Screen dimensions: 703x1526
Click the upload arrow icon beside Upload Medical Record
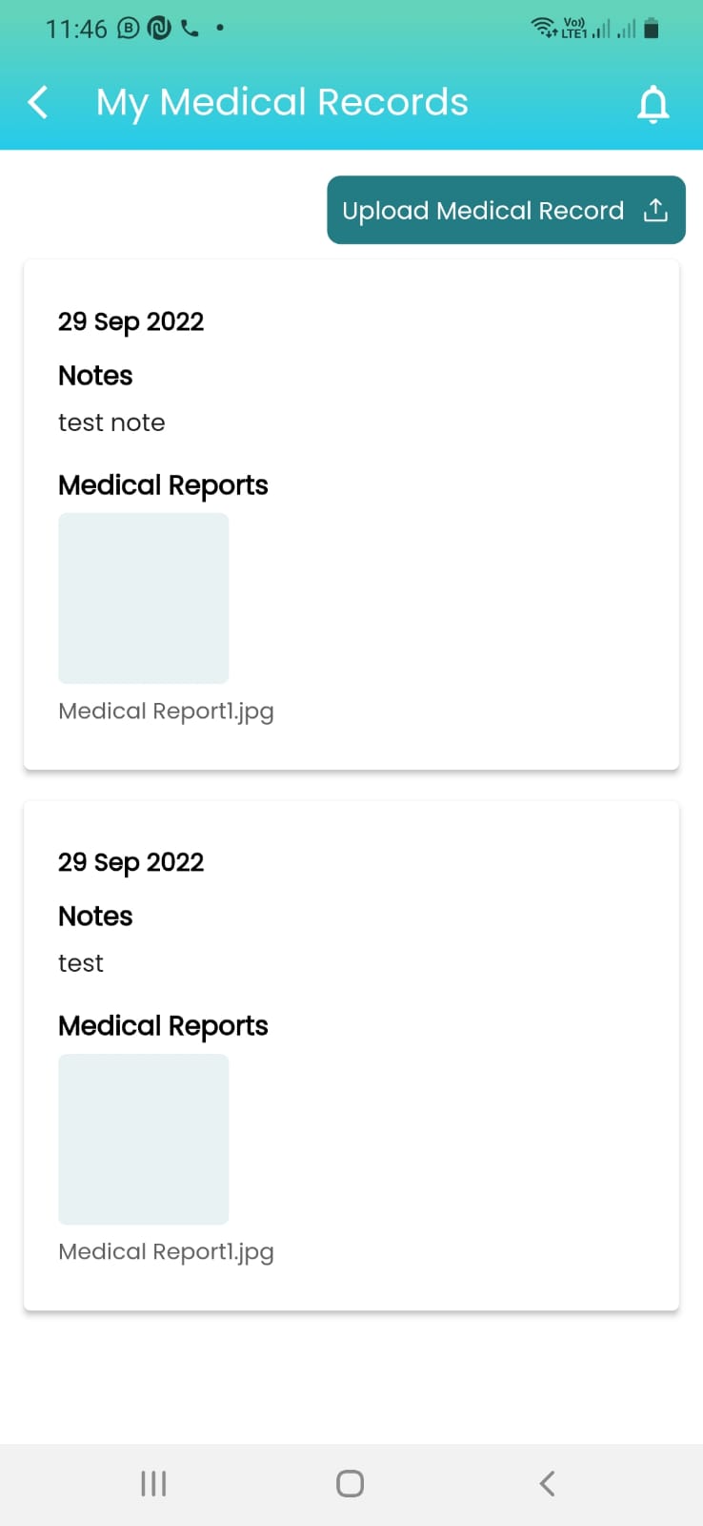pos(655,210)
